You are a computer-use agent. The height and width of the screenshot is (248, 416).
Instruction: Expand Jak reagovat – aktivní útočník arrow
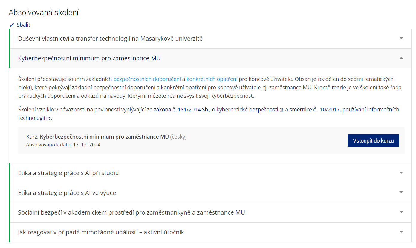(x=401, y=232)
